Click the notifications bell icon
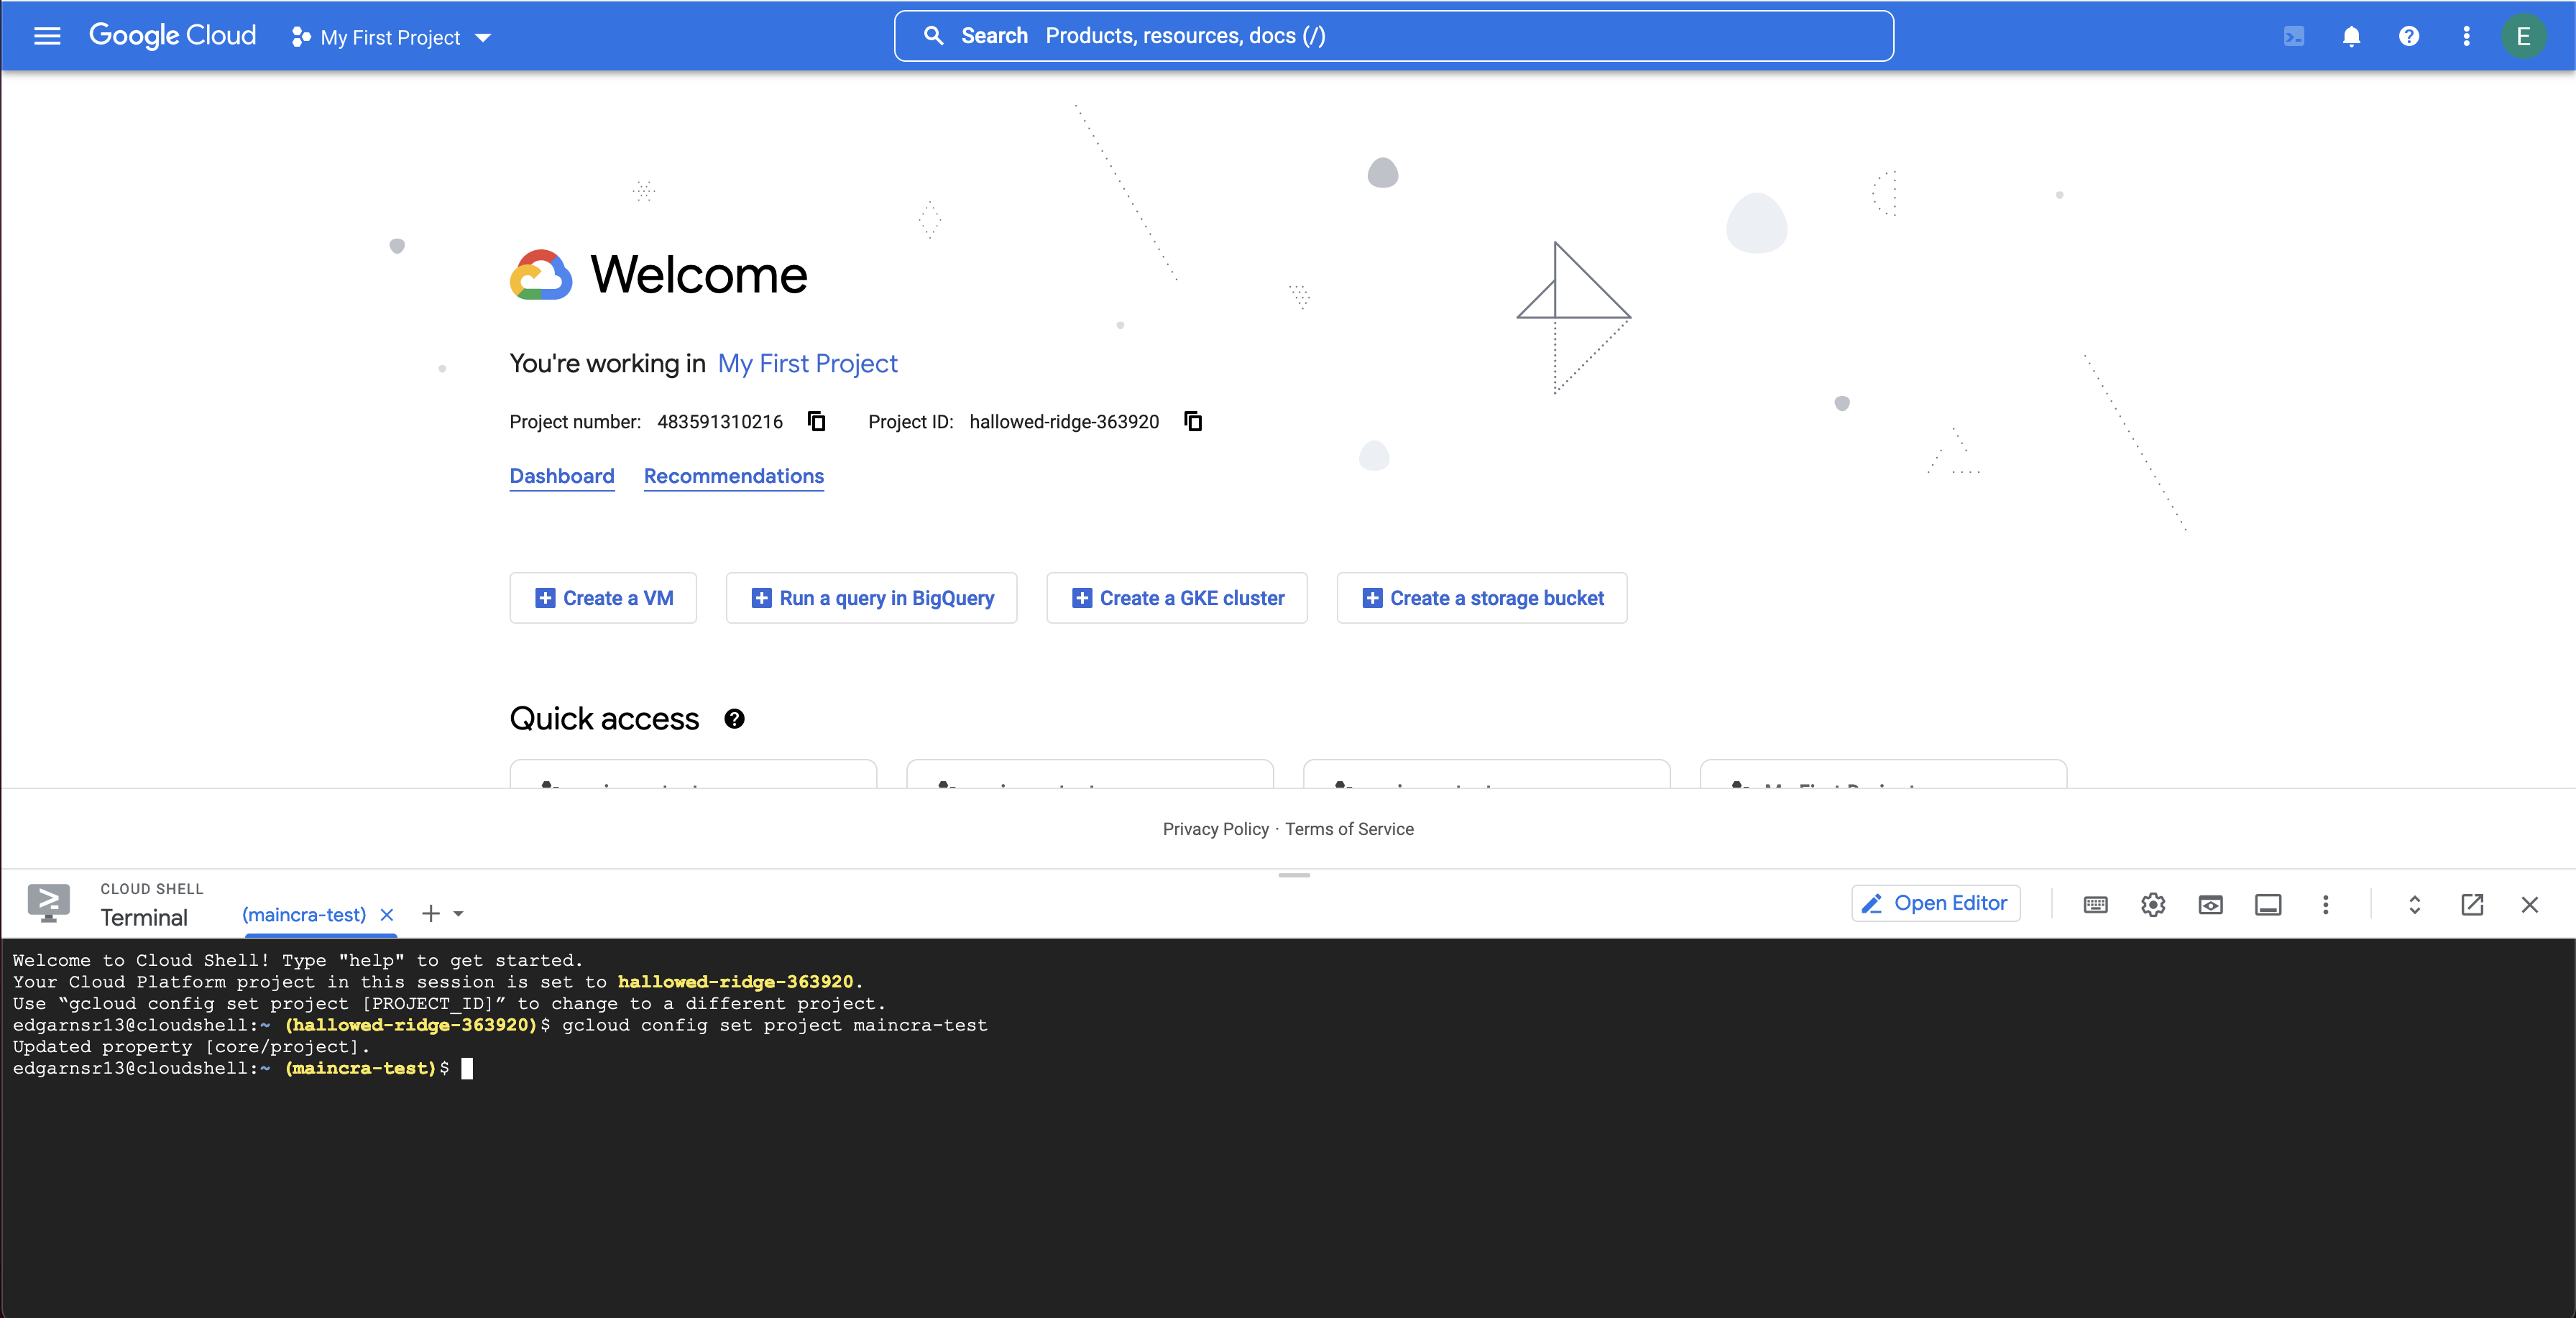This screenshot has height=1318, width=2576. point(2351,37)
